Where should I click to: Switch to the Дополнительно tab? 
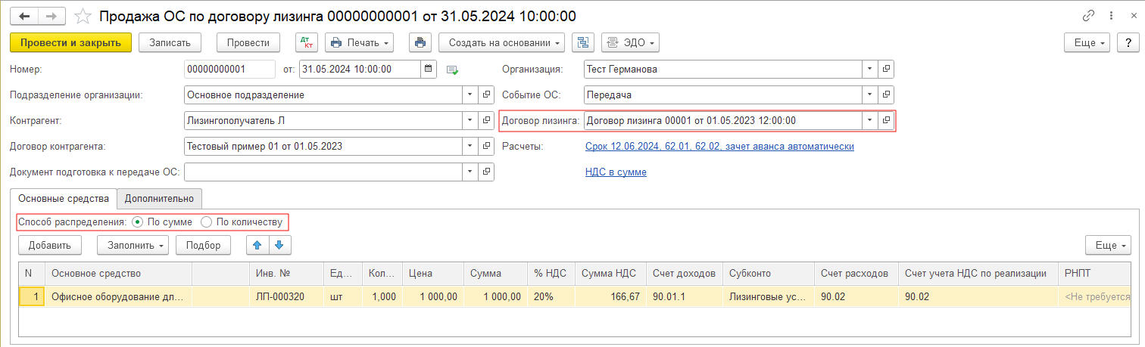point(159,199)
